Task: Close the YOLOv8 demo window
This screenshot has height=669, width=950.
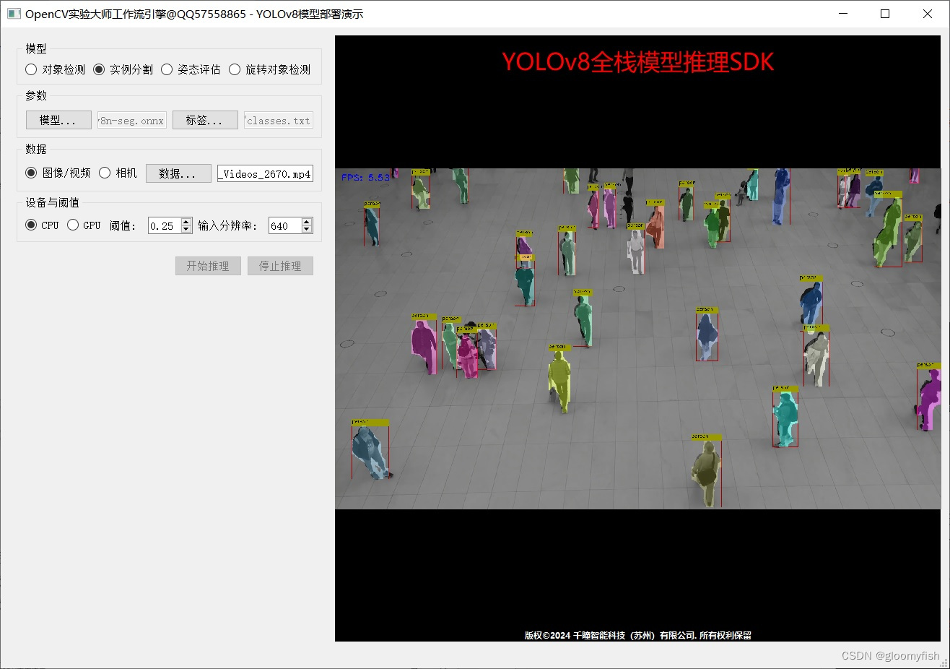Action: click(928, 14)
